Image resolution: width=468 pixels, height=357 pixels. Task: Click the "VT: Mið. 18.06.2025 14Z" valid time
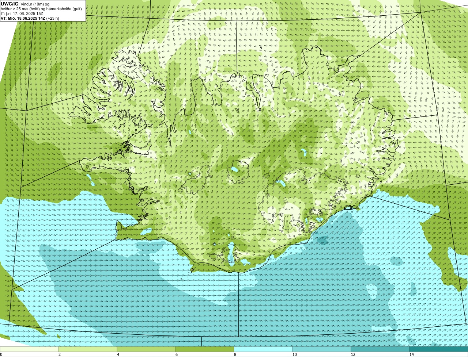tap(23, 18)
